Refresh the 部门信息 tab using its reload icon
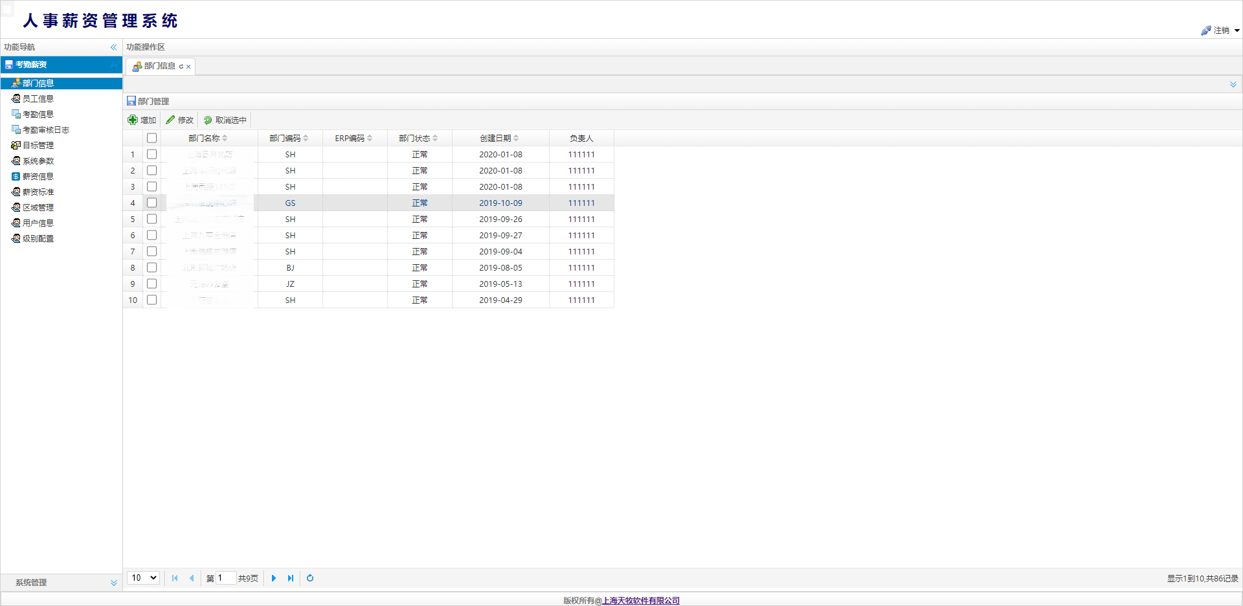Viewport: 1243px width, 606px height. [x=181, y=67]
